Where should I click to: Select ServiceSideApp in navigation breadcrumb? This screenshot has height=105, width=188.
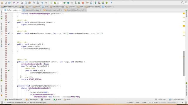click(x=9, y=7)
